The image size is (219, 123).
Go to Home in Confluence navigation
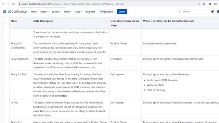pos(34,12)
